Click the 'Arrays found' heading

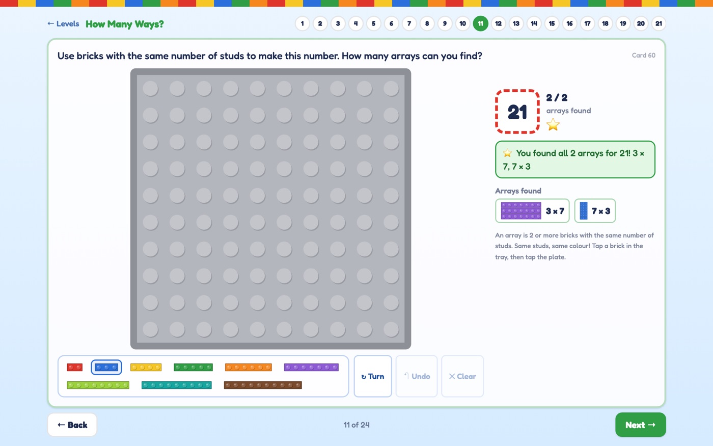(x=518, y=191)
